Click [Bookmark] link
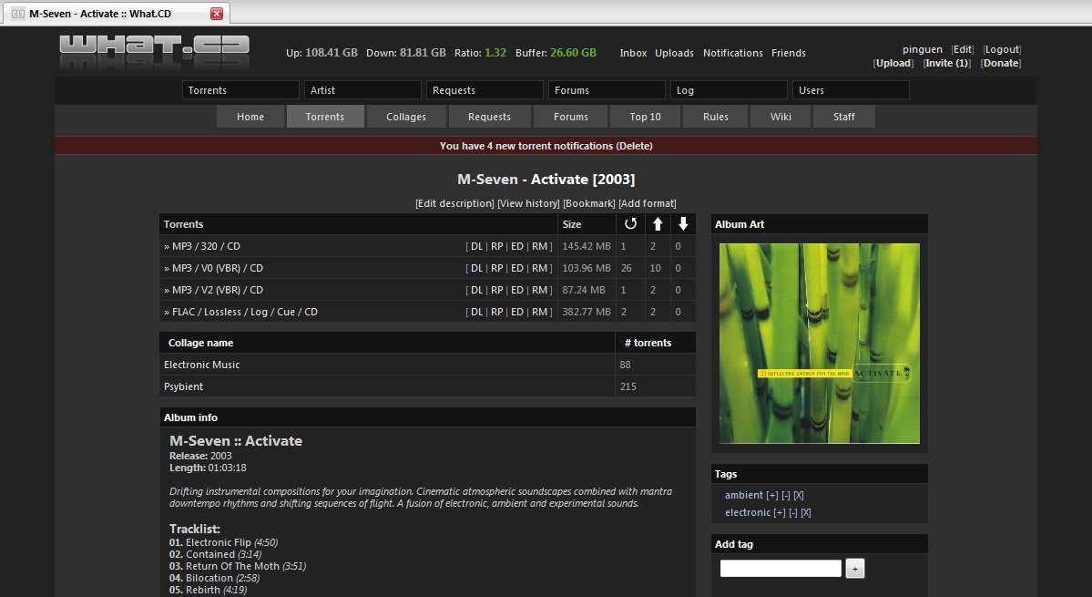The image size is (1092, 597). [589, 203]
